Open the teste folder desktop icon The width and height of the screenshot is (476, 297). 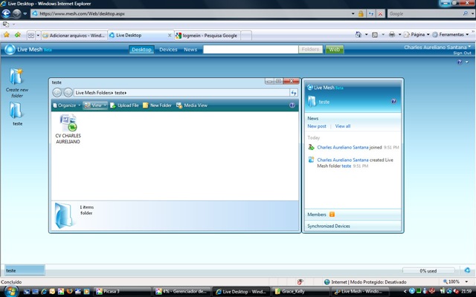pyautogui.click(x=16, y=111)
